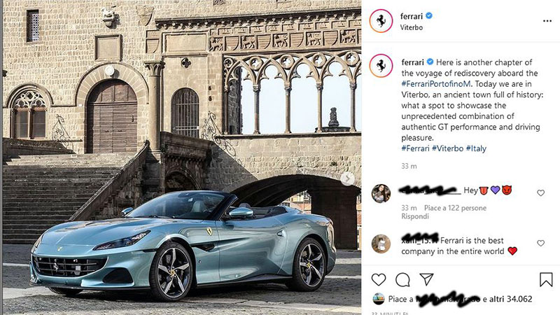Image resolution: width=560 pixels, height=315 pixels.
Task: Open the three-dot more options menu
Action: 547,21
